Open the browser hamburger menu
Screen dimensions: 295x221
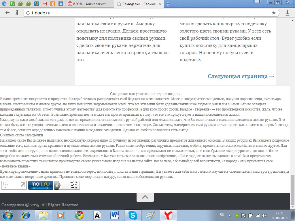pyautogui.click(x=257, y=2)
